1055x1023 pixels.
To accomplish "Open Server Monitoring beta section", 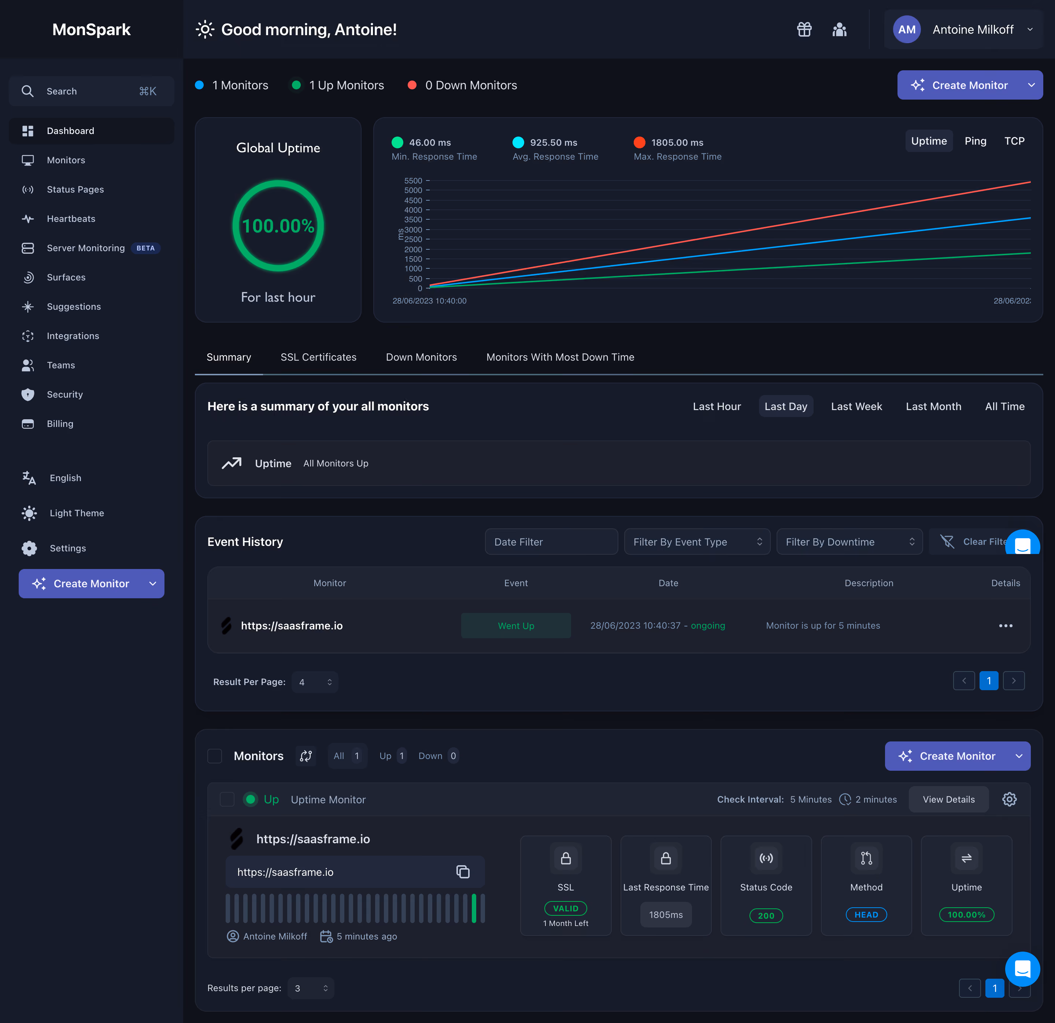I will point(92,248).
